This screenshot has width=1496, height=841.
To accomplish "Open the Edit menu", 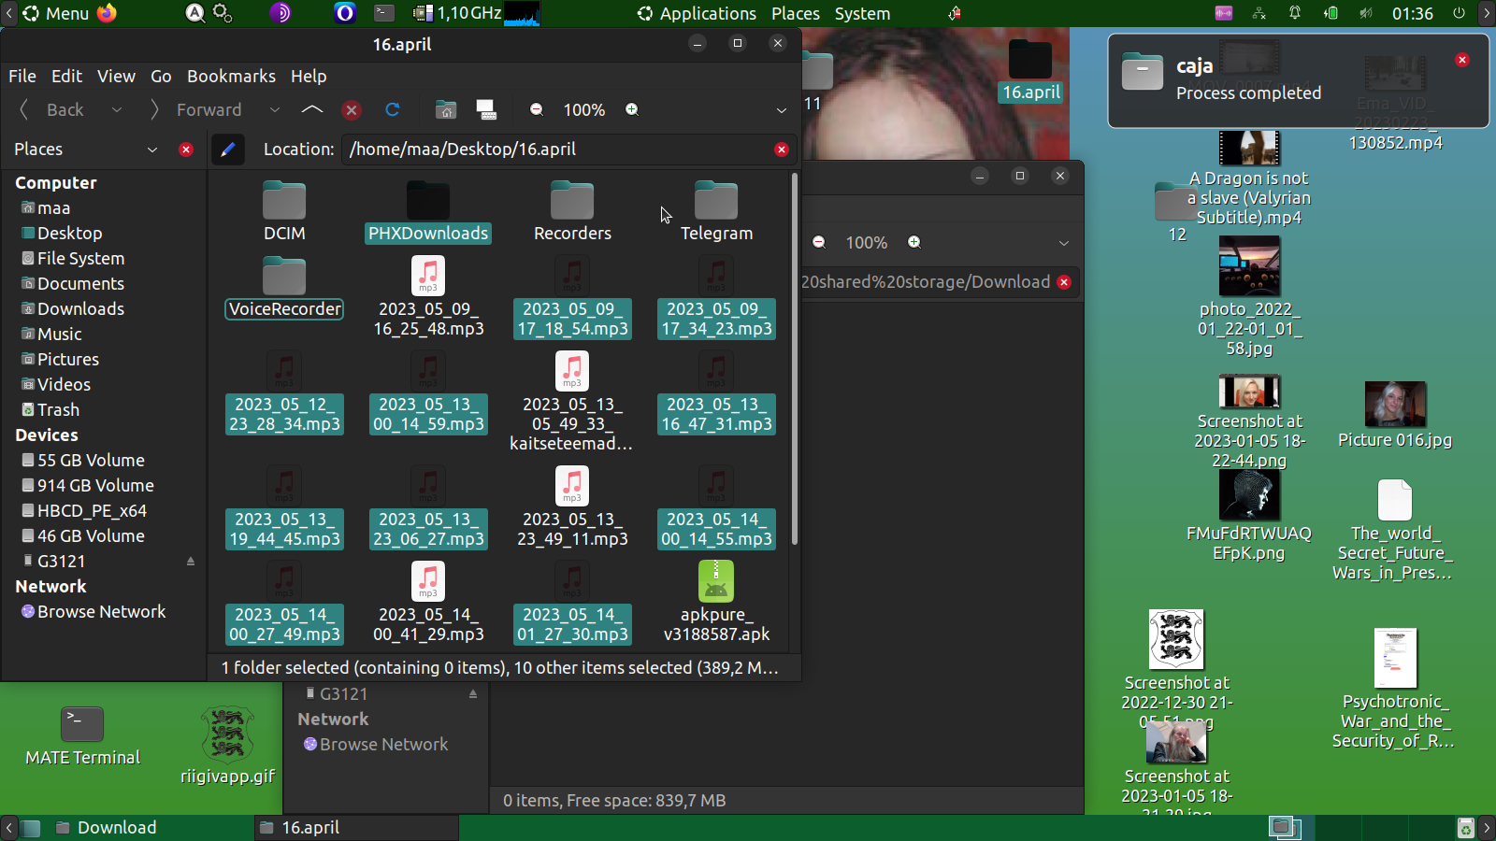I will click(66, 77).
